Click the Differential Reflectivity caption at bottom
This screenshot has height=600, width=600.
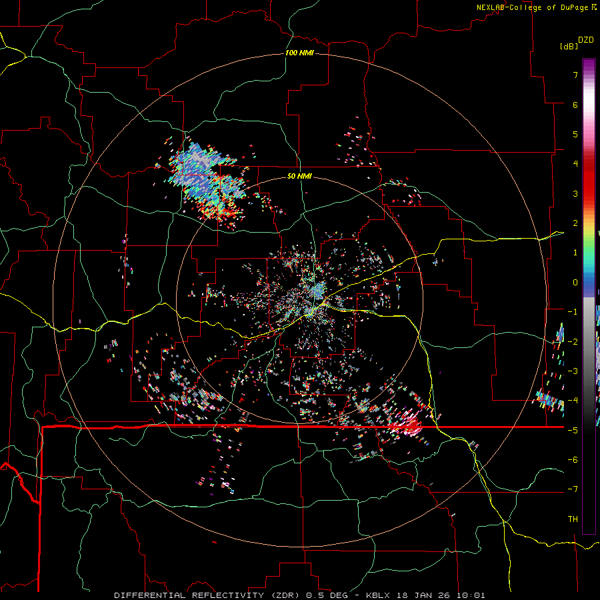299,595
